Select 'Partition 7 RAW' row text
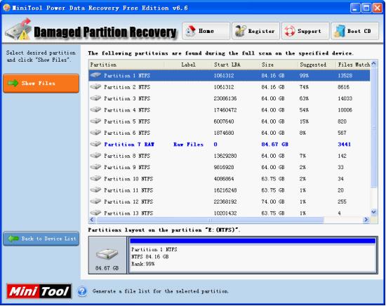Image resolution: width=386 pixels, height=306 pixels. pyautogui.click(x=129, y=145)
